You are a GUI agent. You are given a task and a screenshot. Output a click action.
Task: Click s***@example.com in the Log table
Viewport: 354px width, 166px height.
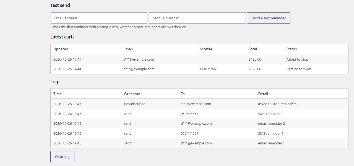(196, 104)
